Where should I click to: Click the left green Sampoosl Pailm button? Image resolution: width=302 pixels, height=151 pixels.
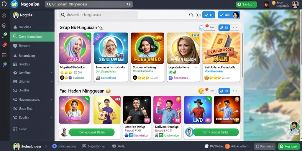click(x=92, y=132)
